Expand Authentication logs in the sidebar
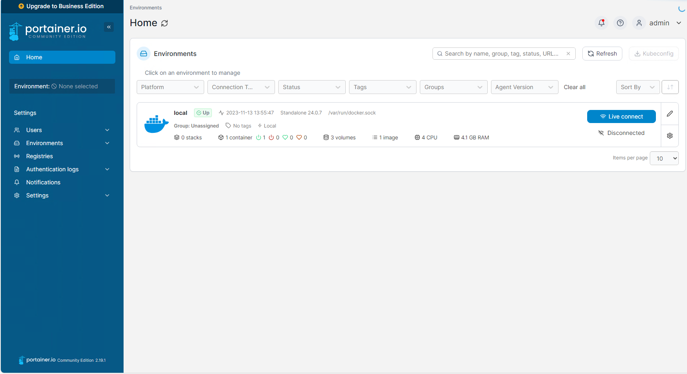Image resolution: width=687 pixels, height=374 pixels. click(x=62, y=169)
